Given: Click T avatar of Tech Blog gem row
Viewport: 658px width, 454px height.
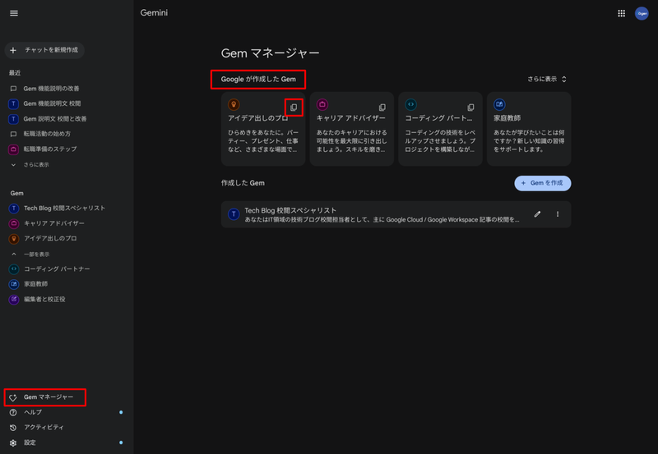Looking at the screenshot, I should pyautogui.click(x=234, y=214).
